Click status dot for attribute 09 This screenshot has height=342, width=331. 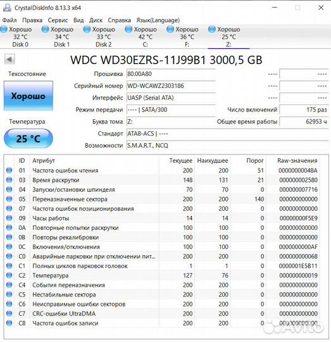coord(9,218)
